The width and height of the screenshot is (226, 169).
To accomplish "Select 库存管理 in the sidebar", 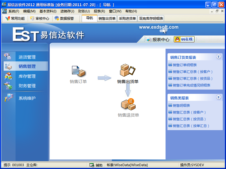I will (x=27, y=76).
